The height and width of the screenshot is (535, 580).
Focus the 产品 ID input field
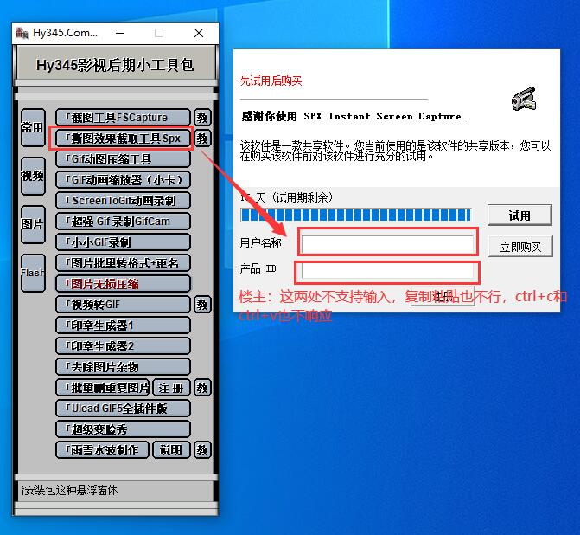click(x=387, y=271)
